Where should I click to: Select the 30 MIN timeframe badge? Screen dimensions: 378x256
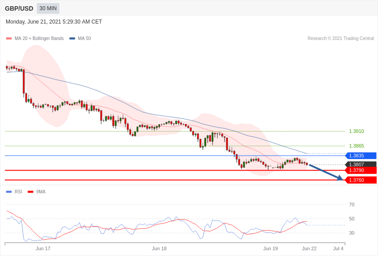coord(48,8)
